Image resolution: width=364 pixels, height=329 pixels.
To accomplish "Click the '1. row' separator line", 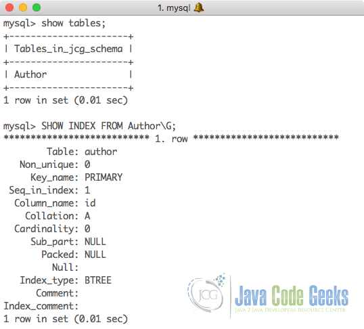I will coord(171,139).
